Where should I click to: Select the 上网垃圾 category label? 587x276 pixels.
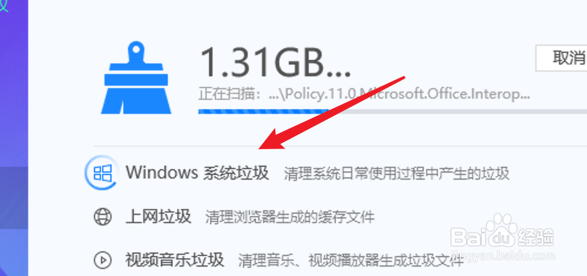[158, 217]
